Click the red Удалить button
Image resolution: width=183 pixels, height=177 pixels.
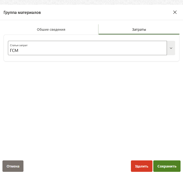[x=142, y=166]
